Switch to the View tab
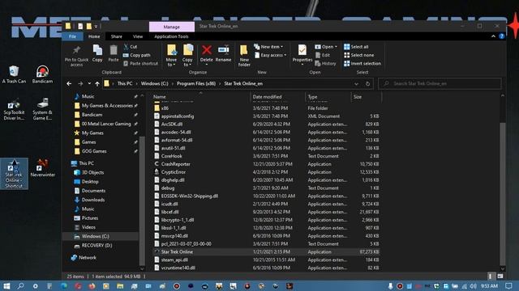Screen dimensions: 519x291 tap(138, 36)
